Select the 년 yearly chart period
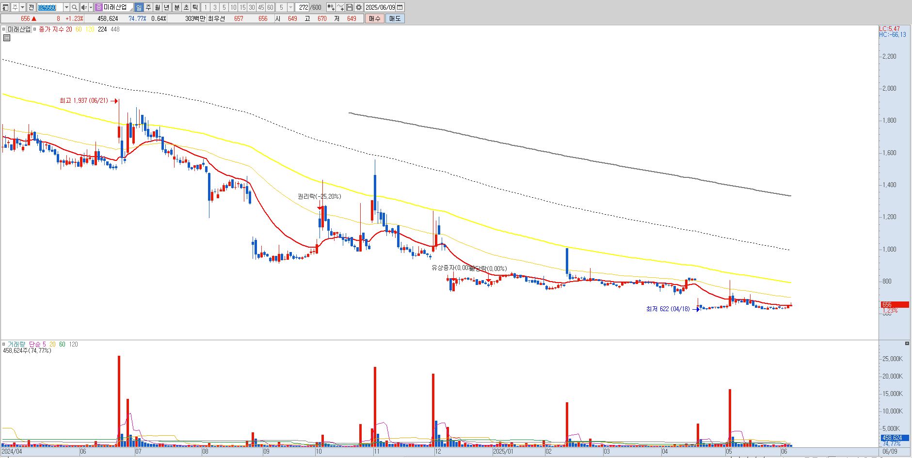This screenshot has width=912, height=458. tap(167, 7)
